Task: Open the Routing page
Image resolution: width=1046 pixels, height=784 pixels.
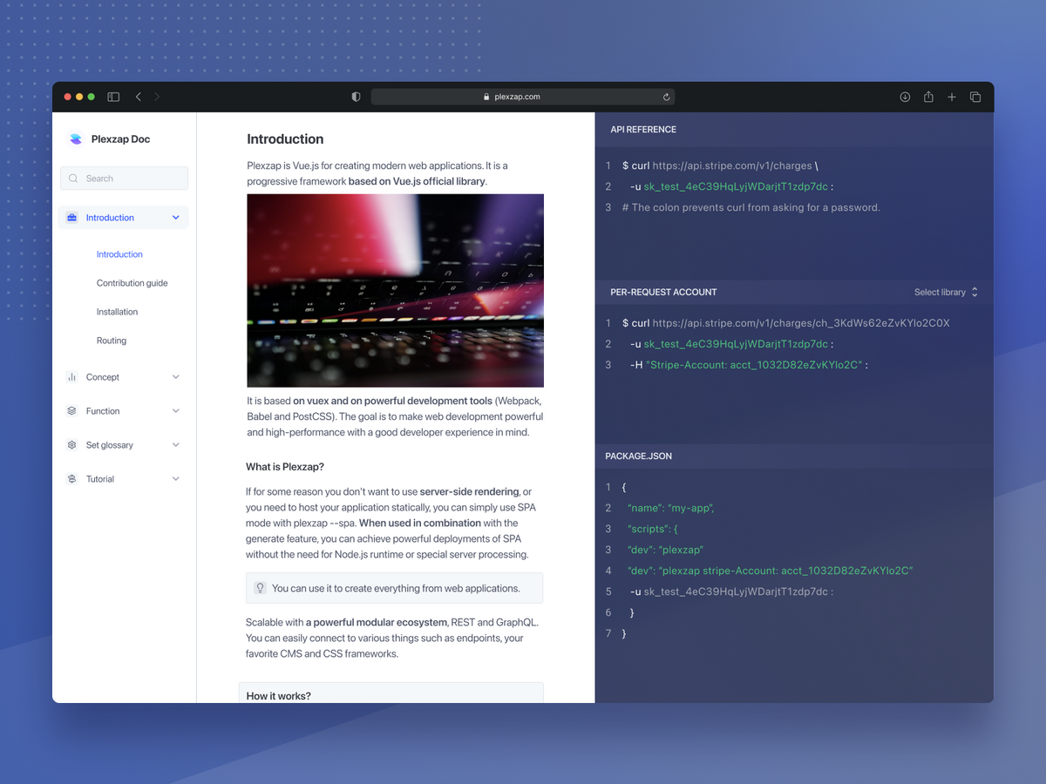Action: pyautogui.click(x=112, y=341)
